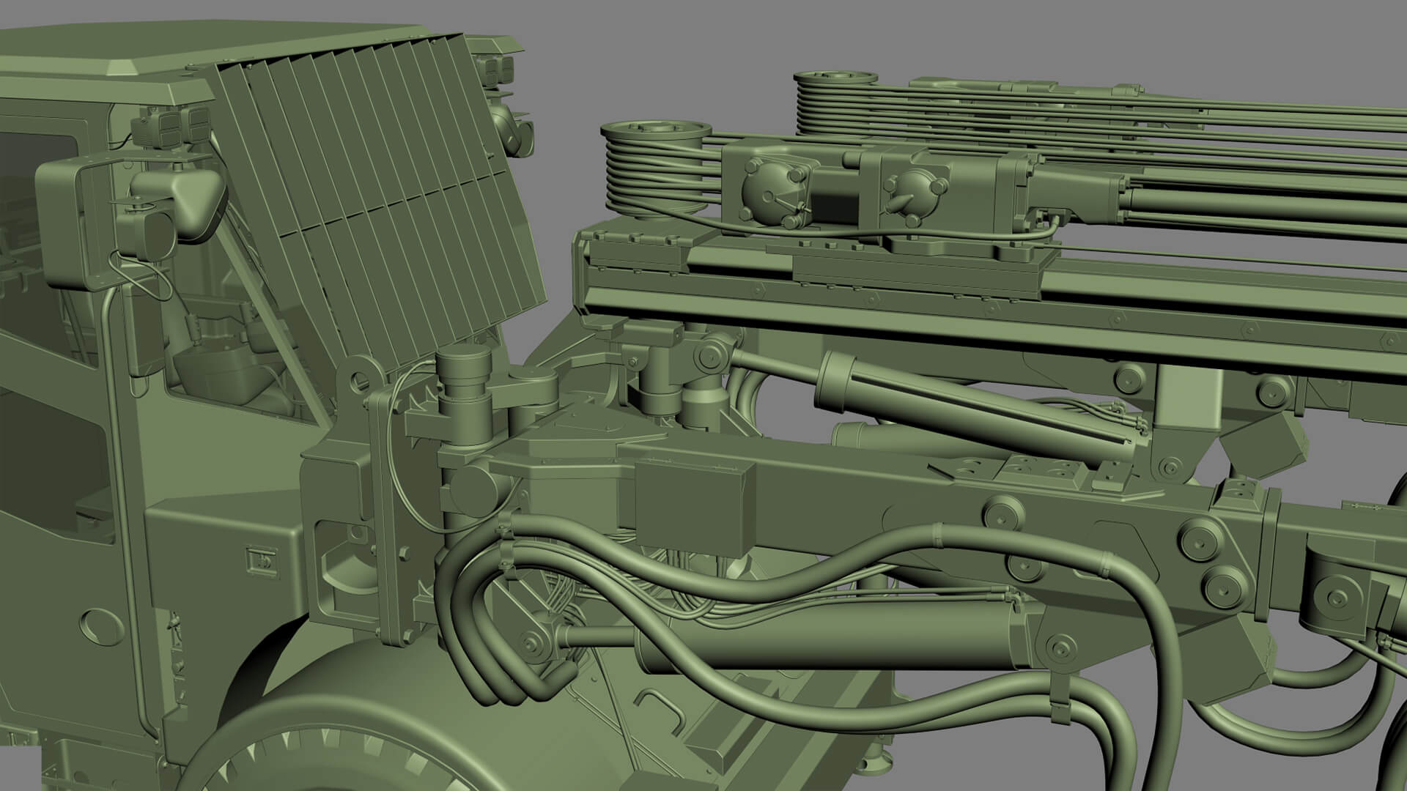
Task: Click the rock drill right round end cap
Action: click(916, 192)
